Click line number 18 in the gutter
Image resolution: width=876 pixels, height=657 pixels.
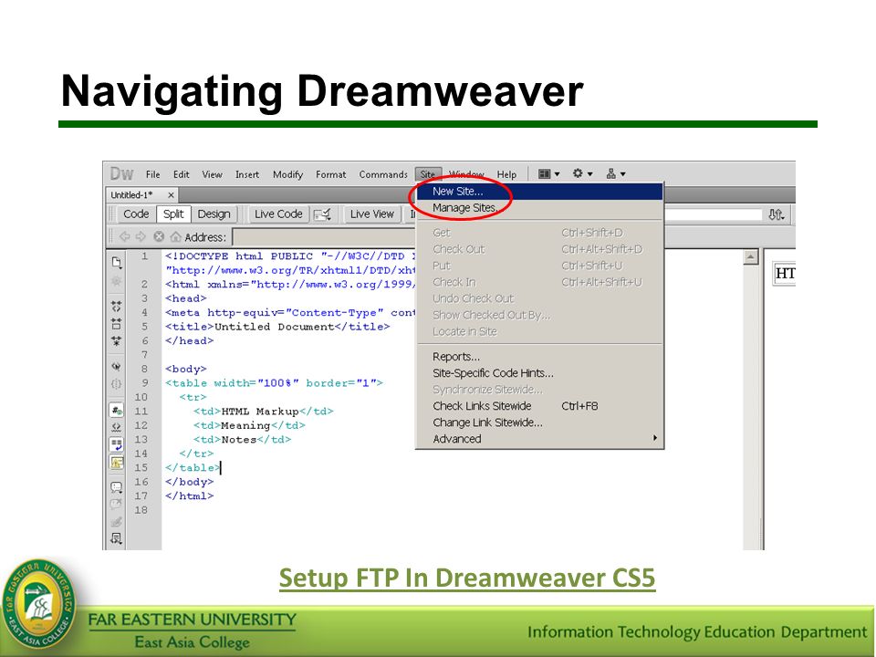(x=141, y=510)
